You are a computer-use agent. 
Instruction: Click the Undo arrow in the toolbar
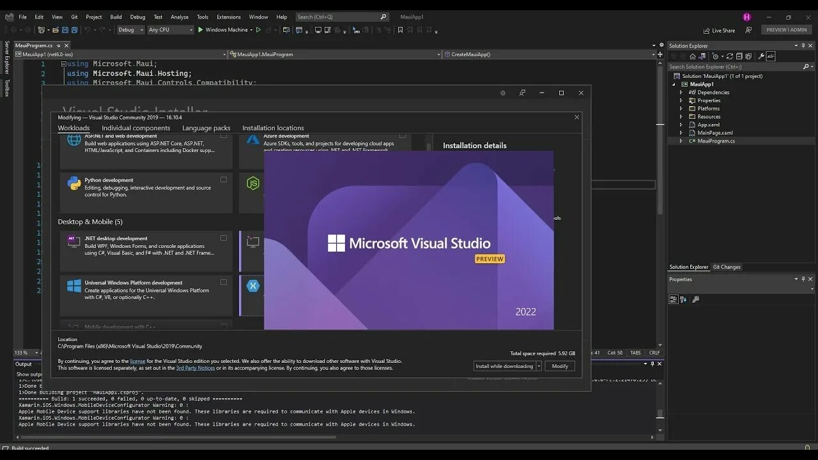point(87,29)
